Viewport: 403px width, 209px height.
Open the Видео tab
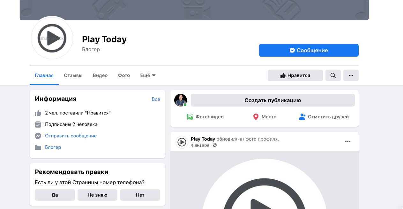(x=100, y=75)
